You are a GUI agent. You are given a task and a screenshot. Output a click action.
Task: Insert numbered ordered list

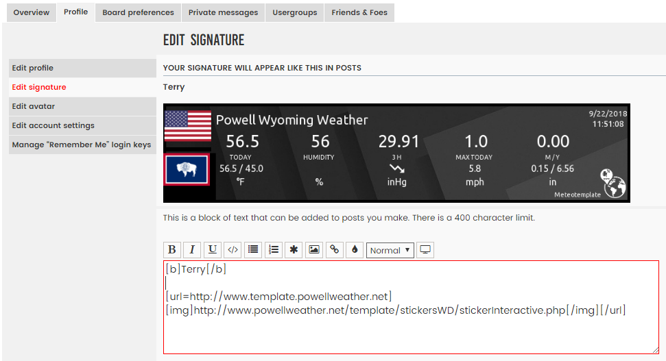click(x=274, y=250)
